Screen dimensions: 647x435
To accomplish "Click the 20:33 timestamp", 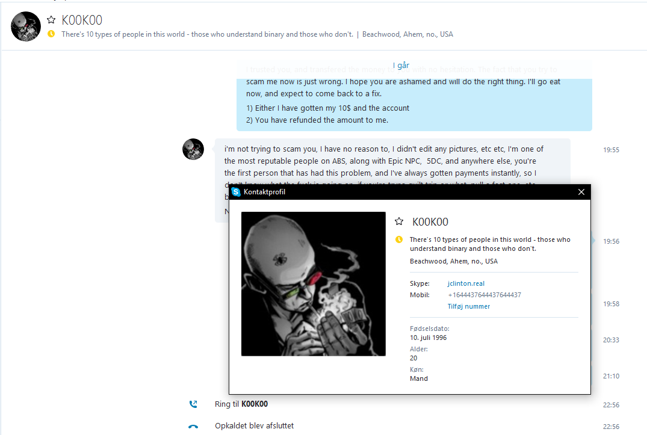I will click(611, 340).
